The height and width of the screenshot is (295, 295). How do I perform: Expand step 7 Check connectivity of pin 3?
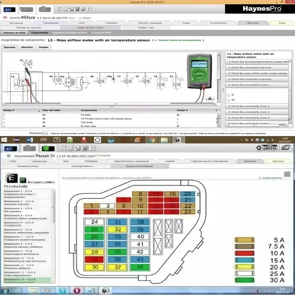[257, 112]
